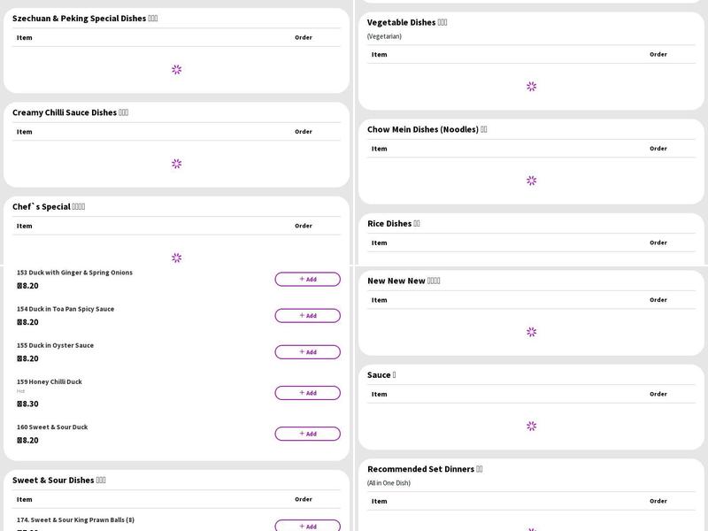Click the loading spinner in Vegetable Dishes section
This screenshot has width=708, height=531.
[531, 87]
